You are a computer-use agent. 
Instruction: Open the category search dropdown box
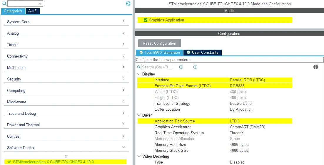click(25, 4)
